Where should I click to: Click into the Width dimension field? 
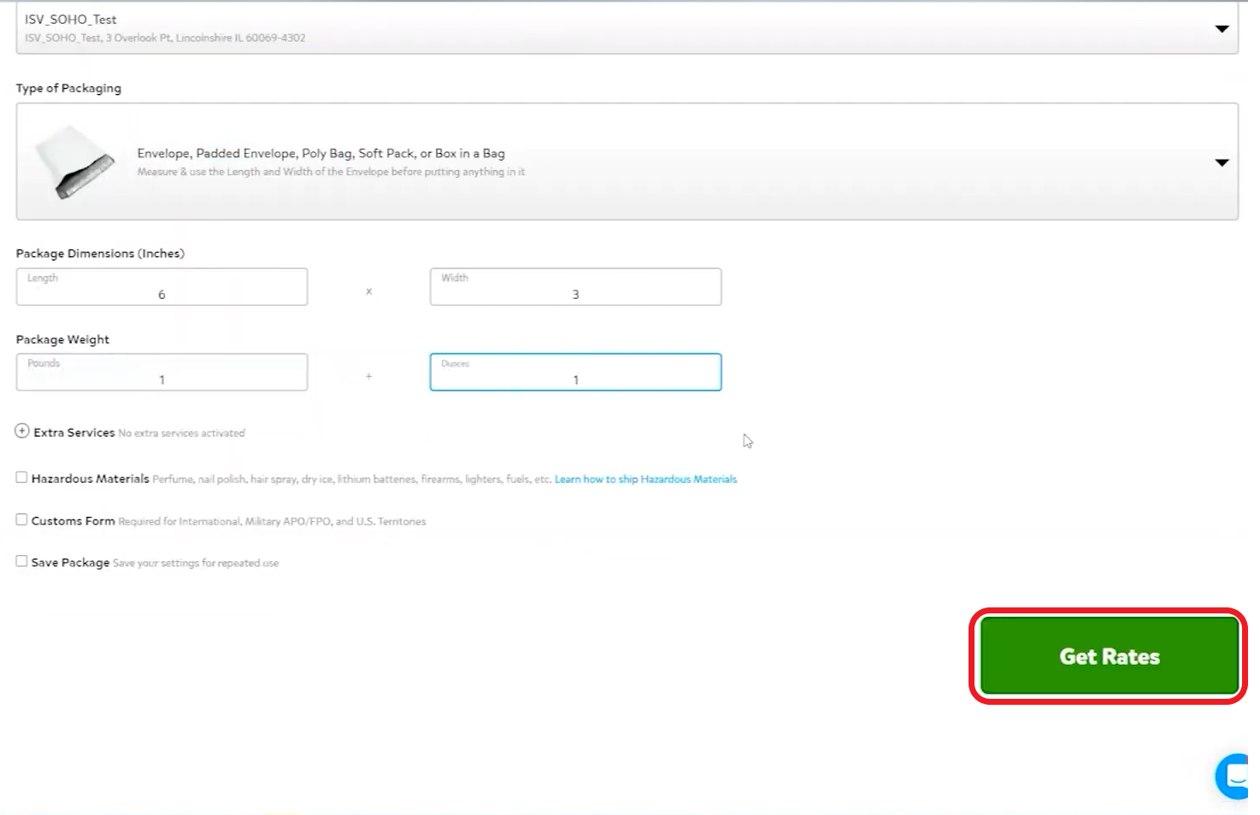pyautogui.click(x=575, y=288)
